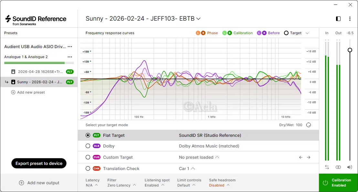Image resolution: width=358 pixels, height=192 pixels.
Task: Select the Custom Target radio button
Action: click(x=88, y=157)
